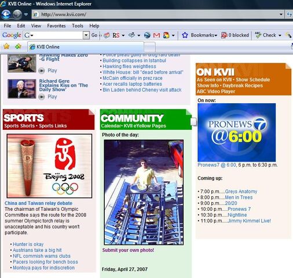Open 'Montoya pays for indiscretion' link
293x278 pixels.
point(43,268)
